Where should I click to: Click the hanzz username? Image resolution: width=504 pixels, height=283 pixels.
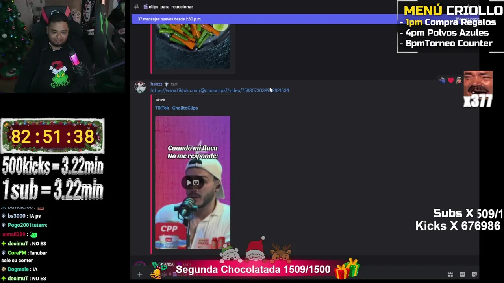pos(156,84)
